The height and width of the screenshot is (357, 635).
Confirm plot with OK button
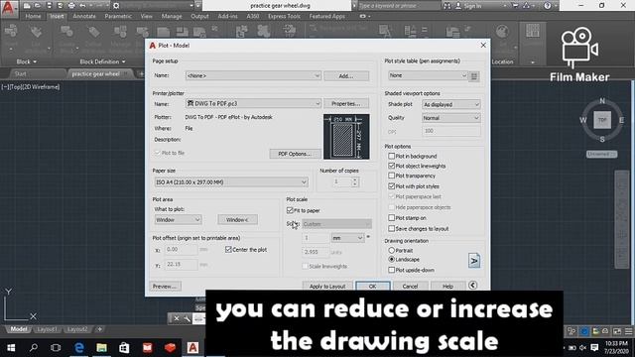coord(373,287)
